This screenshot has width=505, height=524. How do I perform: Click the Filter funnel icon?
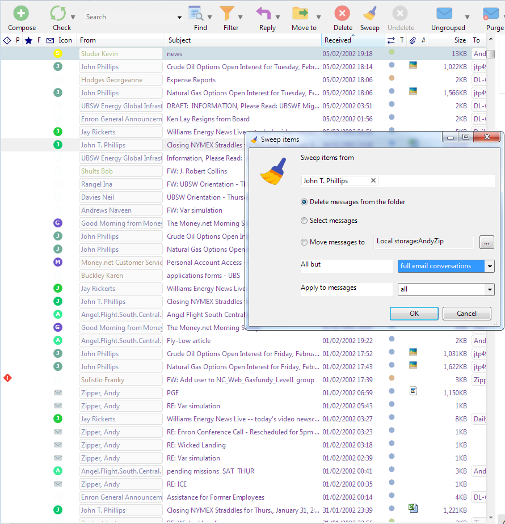click(227, 14)
